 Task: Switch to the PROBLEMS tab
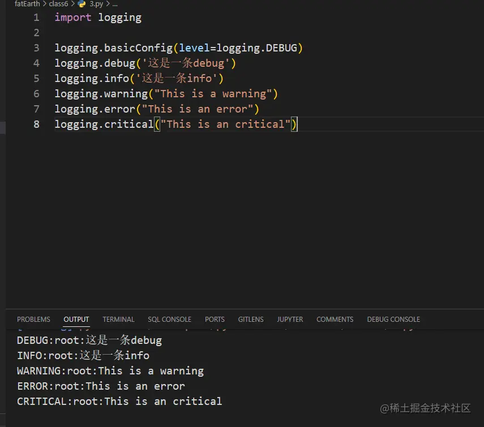coord(33,320)
